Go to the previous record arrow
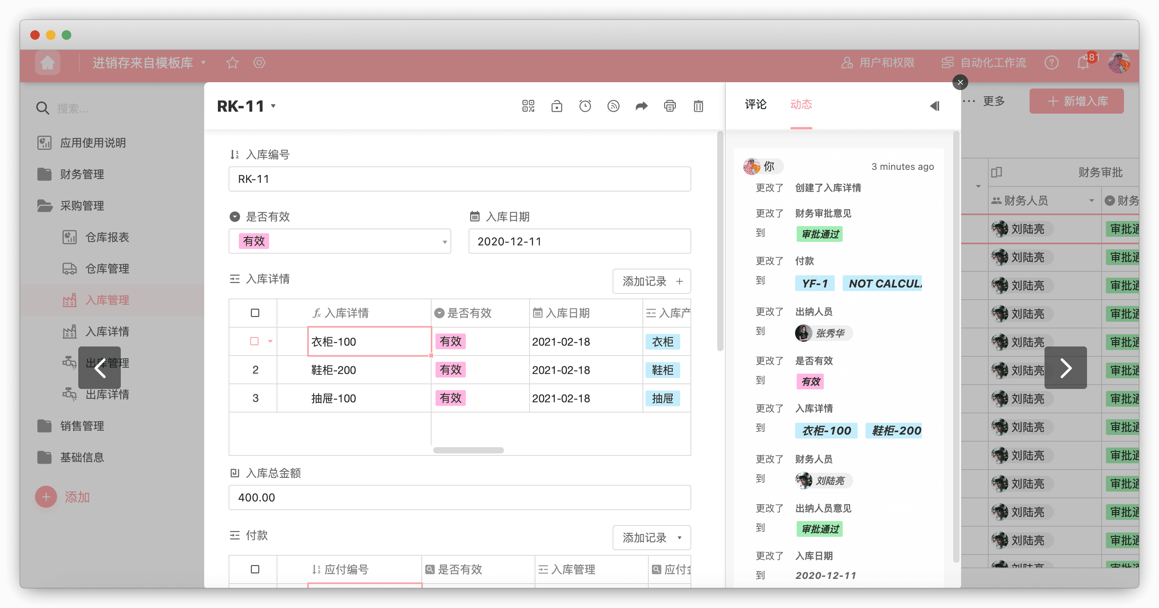1159x608 pixels. click(100, 368)
